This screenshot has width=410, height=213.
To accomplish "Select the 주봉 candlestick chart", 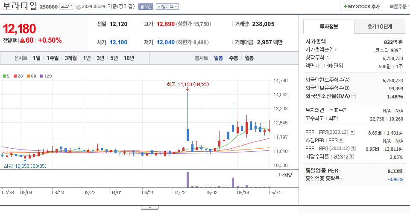I will pyautogui.click(x=234, y=58).
